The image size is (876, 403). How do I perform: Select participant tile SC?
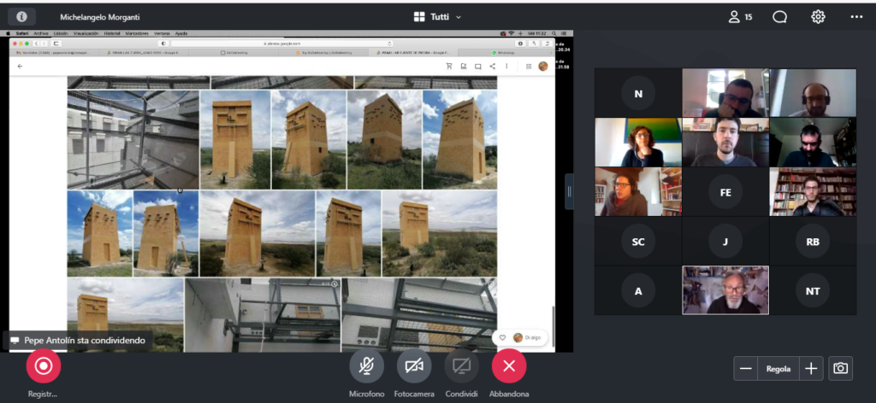(638, 242)
